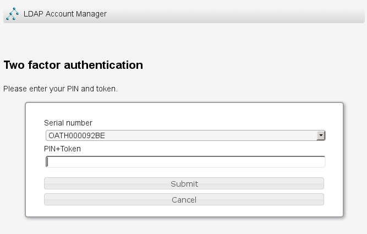Click the empty area of the header bar

click(237, 14)
